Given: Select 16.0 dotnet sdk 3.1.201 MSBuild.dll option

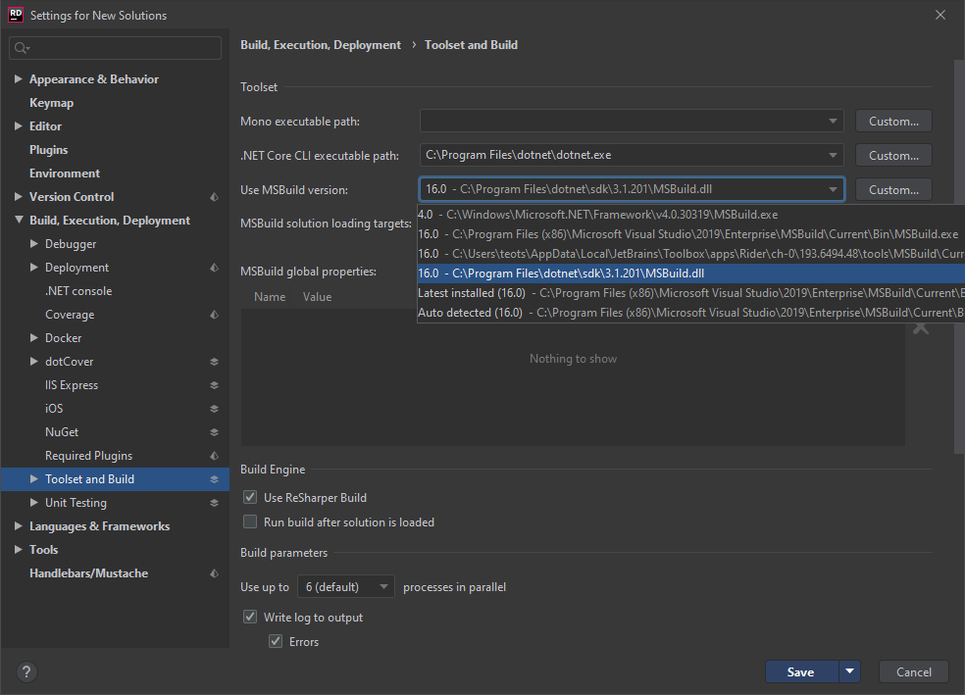Looking at the screenshot, I should 690,273.
